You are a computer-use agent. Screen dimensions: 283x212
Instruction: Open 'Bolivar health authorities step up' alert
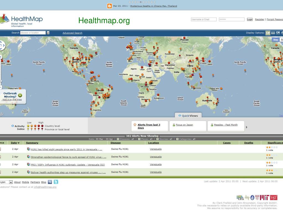68,172
